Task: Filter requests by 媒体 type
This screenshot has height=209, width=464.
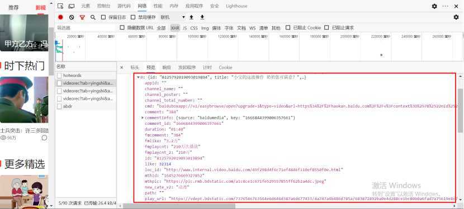Action: (x=216, y=28)
